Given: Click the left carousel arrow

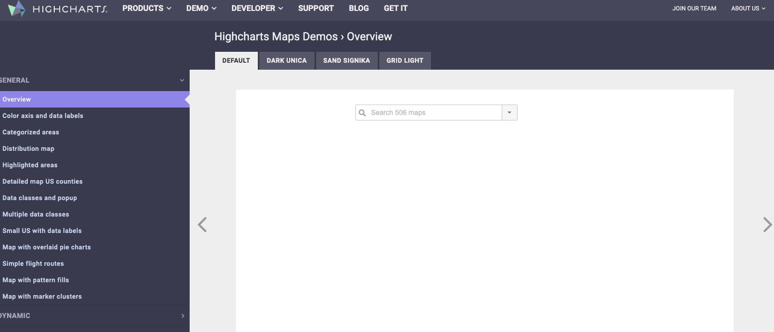Looking at the screenshot, I should tap(202, 224).
